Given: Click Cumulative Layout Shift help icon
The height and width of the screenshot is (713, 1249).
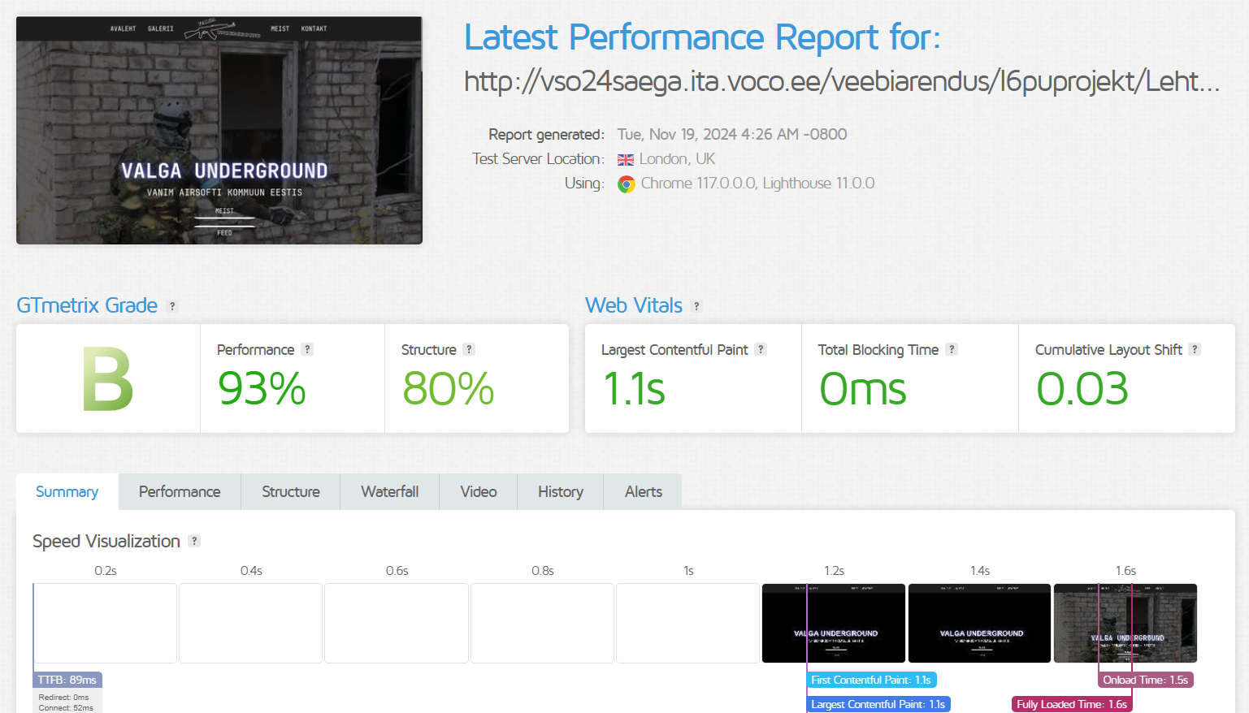Looking at the screenshot, I should [1195, 349].
